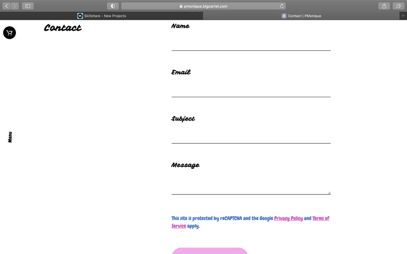Open the Share button in toolbar
407x254 pixels.
point(384,6)
